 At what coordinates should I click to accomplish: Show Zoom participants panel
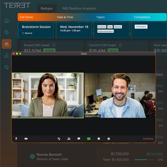click(x=69, y=139)
